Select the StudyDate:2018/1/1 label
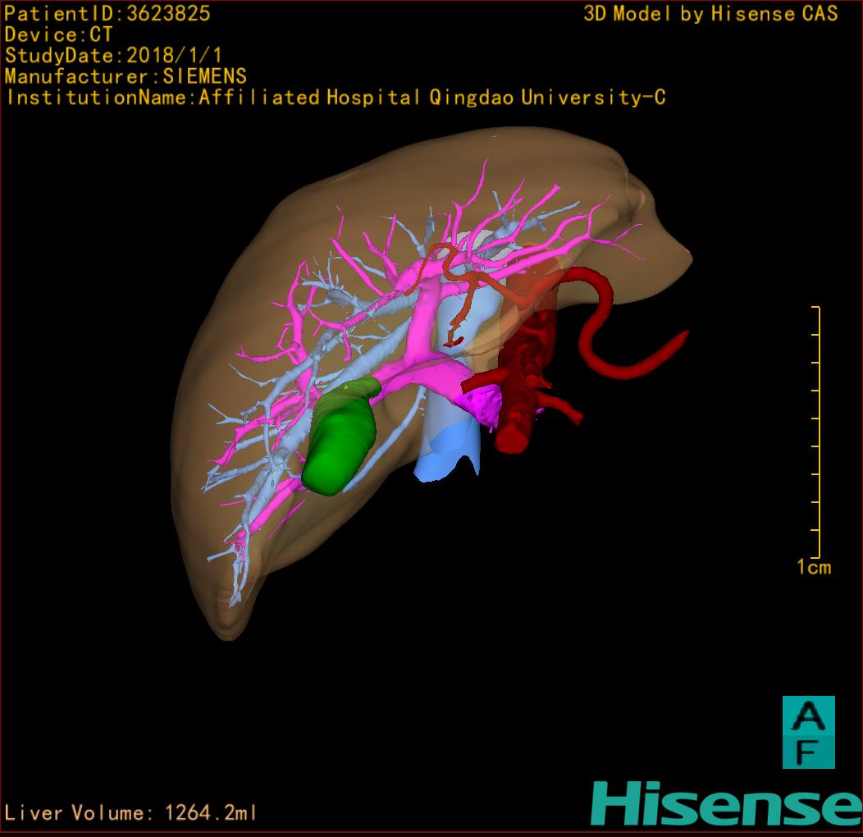 click(125, 56)
